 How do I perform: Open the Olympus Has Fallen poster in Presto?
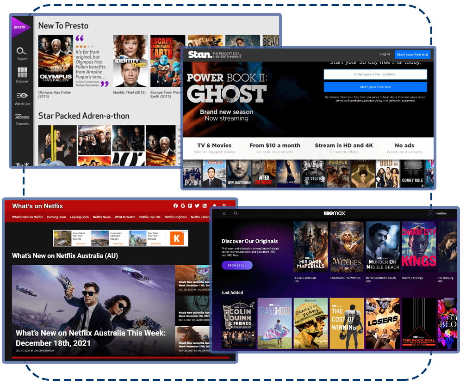[x=56, y=61]
